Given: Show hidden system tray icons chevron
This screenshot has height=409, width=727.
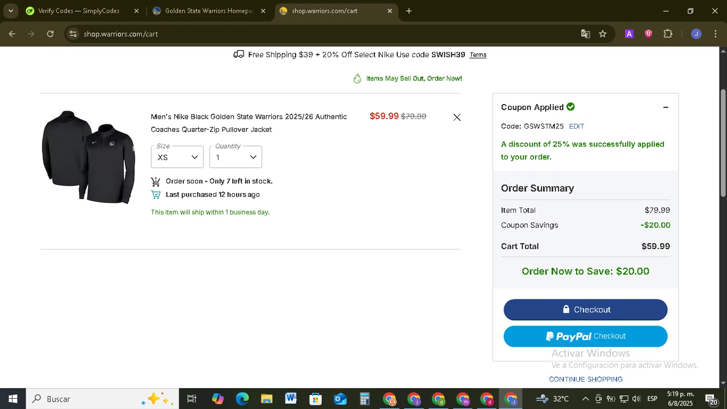Looking at the screenshot, I should coord(585,399).
